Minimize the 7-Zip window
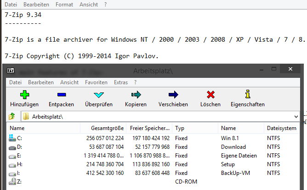Image resolution: width=307 pixels, height=190 pixels. pos(262,70)
